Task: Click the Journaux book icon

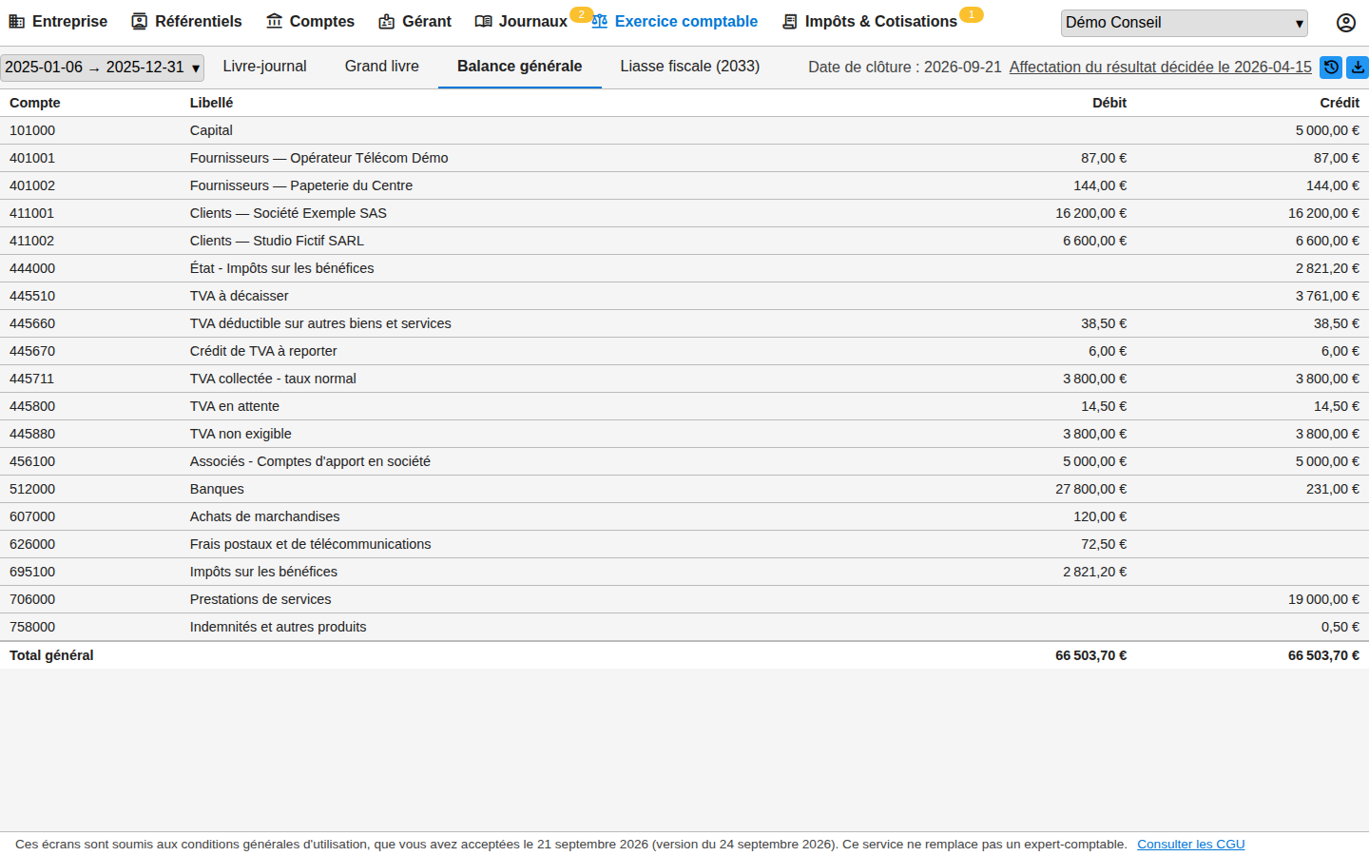Action: pyautogui.click(x=483, y=21)
